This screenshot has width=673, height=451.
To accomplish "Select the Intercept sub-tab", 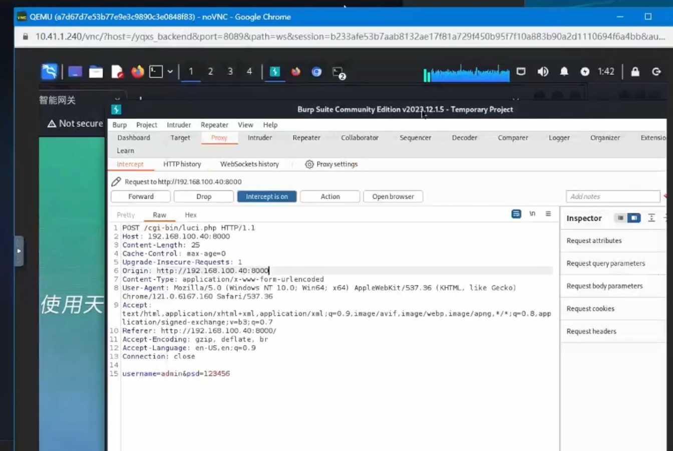I will coord(130,164).
